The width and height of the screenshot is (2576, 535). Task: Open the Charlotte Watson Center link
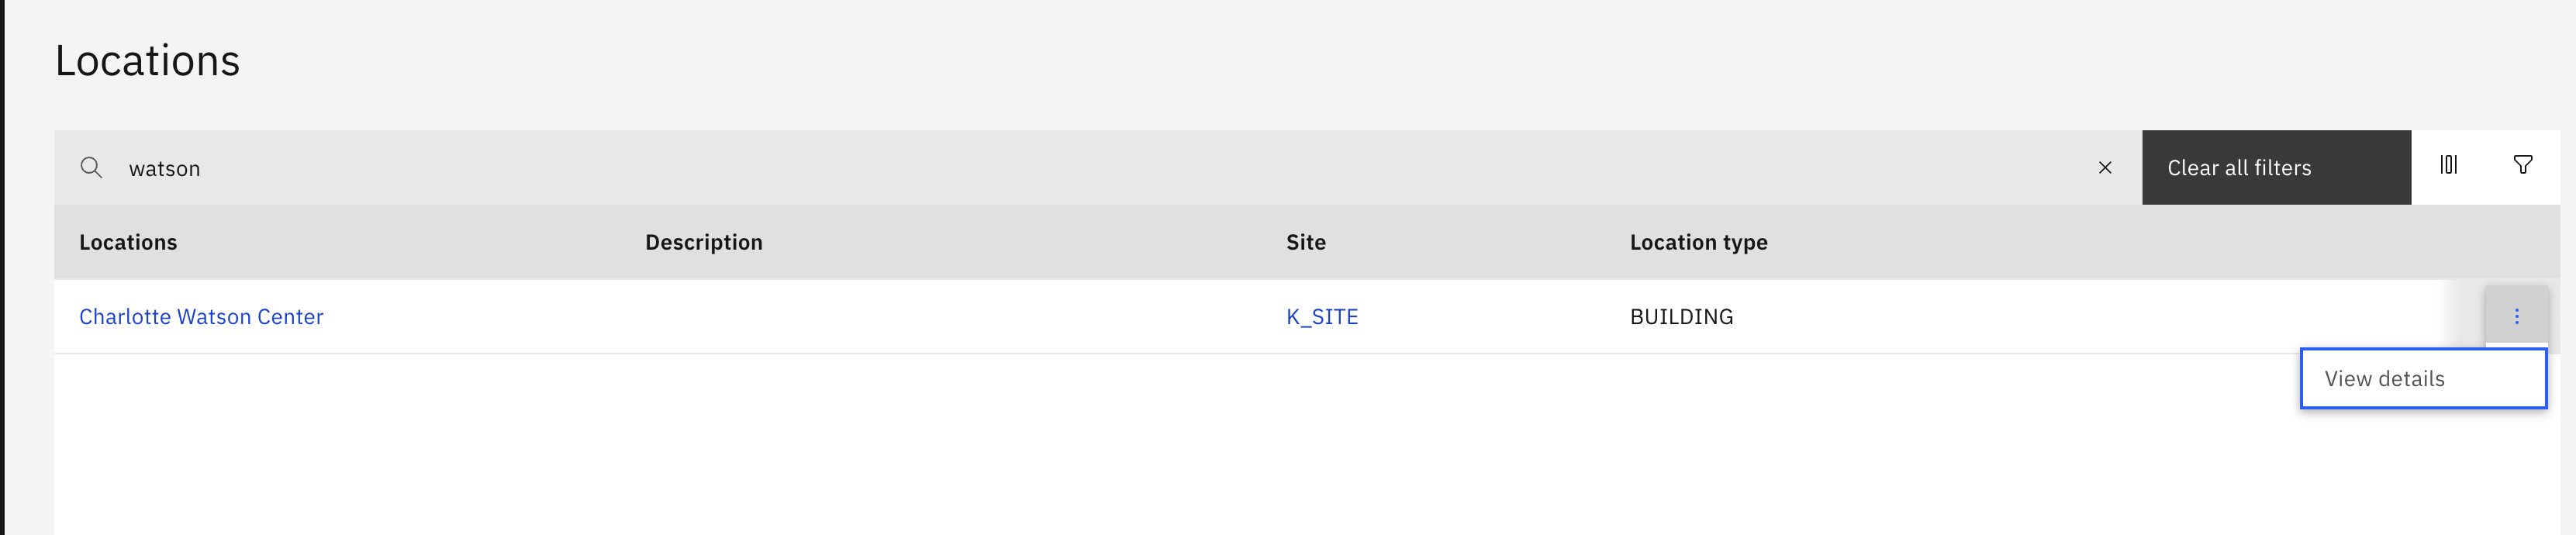tap(201, 316)
